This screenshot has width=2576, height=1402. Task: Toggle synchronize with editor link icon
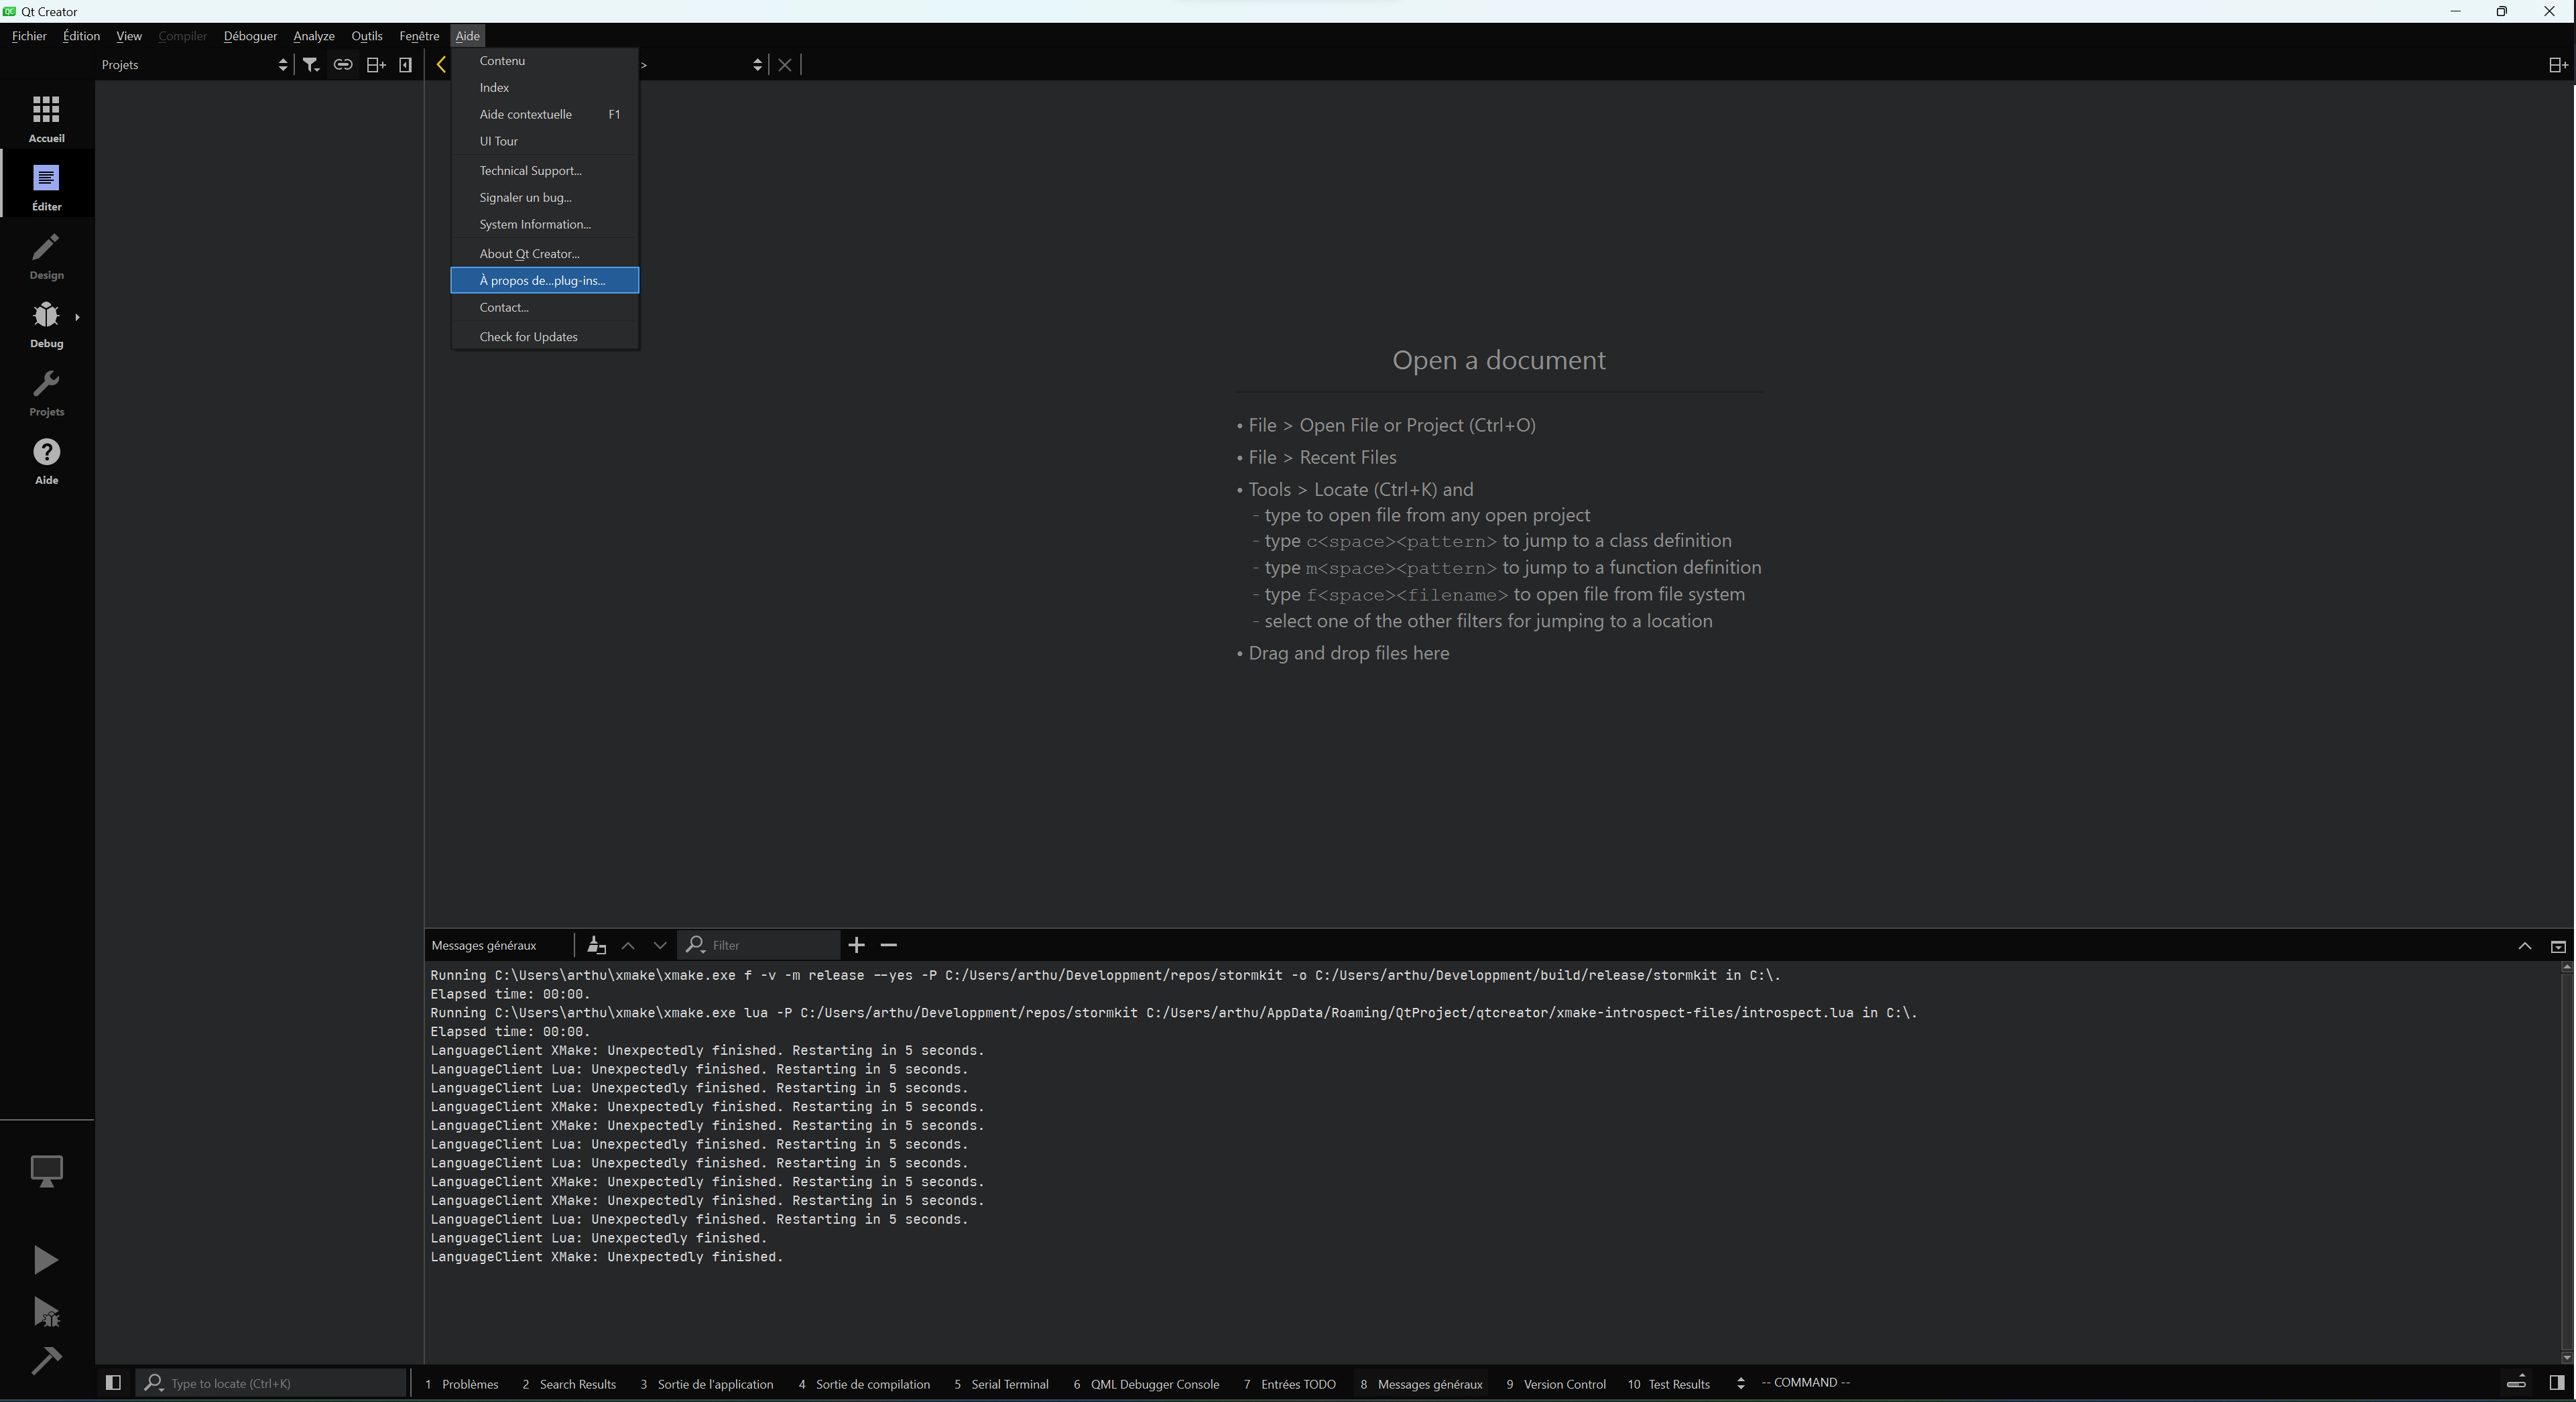pyautogui.click(x=343, y=65)
